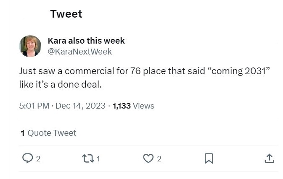Like the tweet with the heart icon
The height and width of the screenshot is (179, 283).
coord(148,158)
